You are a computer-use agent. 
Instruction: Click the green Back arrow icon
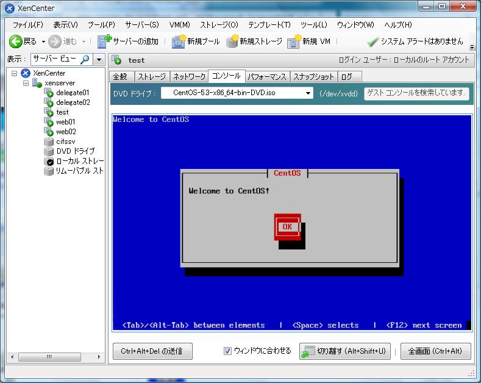point(16,41)
